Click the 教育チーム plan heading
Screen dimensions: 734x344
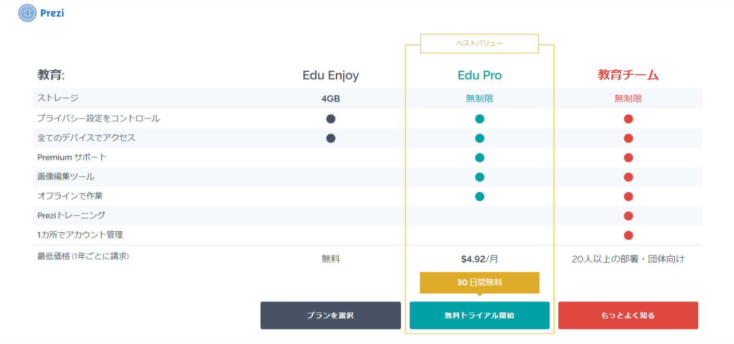(x=628, y=75)
